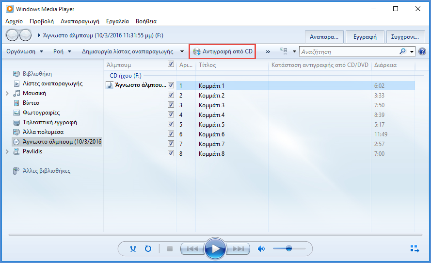Switch to Now Playing mode icon
Image resolution: width=431 pixels, height=263 pixels.
415,249
